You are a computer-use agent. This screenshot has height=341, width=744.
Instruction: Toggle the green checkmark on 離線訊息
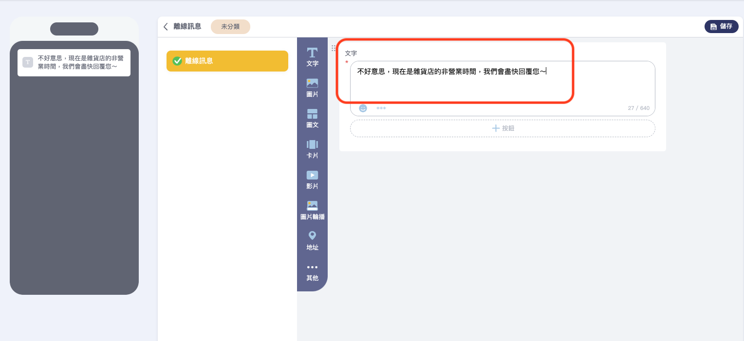click(177, 61)
